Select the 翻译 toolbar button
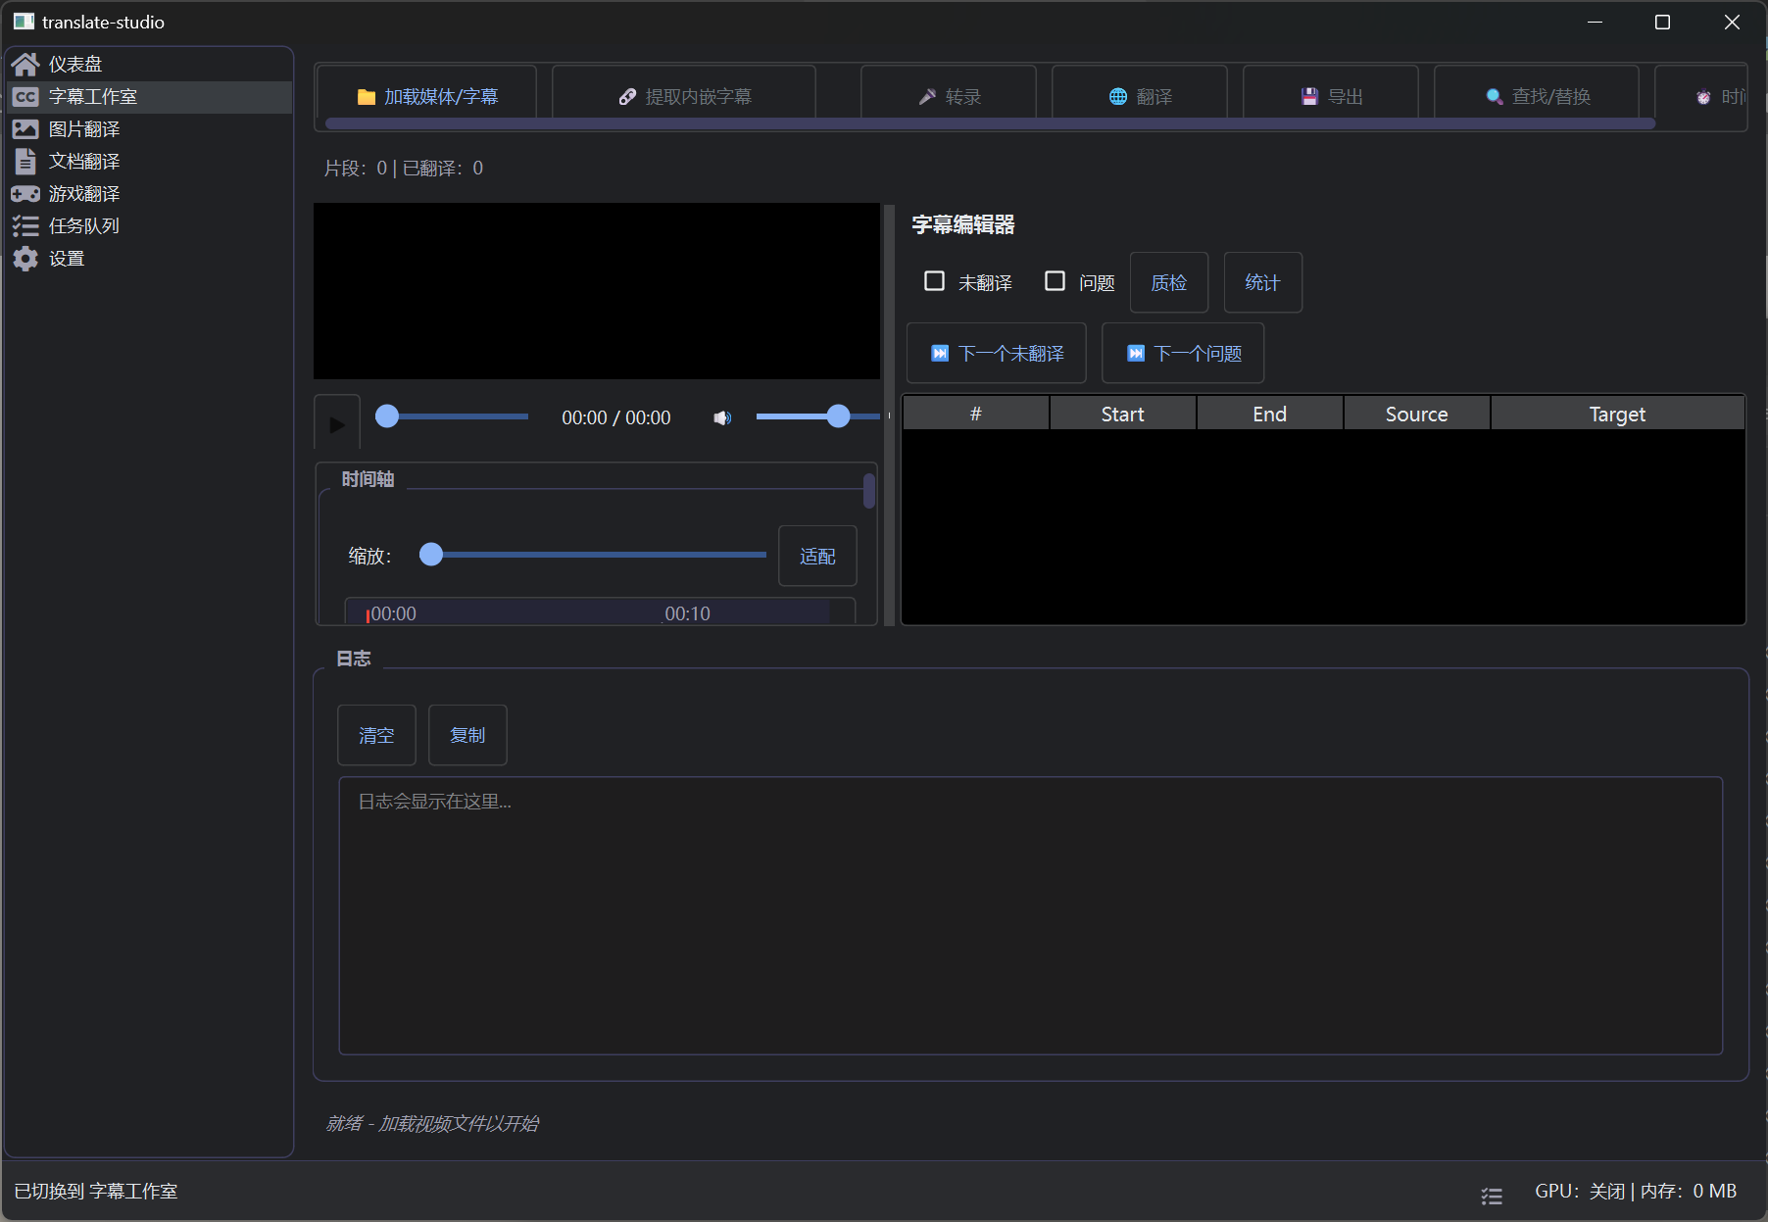This screenshot has height=1222, width=1768. click(1140, 96)
